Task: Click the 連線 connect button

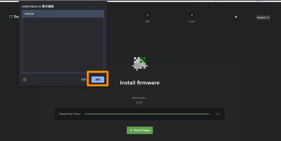Action: [x=98, y=80]
